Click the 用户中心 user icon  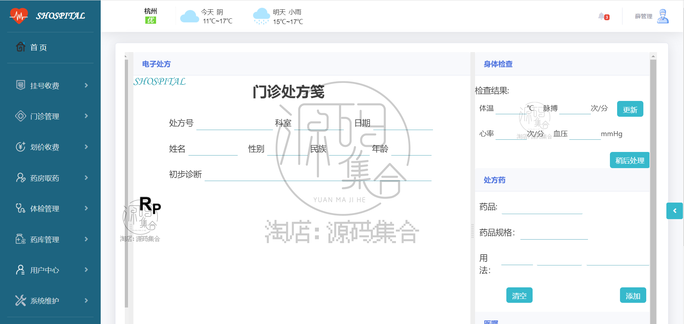click(20, 270)
